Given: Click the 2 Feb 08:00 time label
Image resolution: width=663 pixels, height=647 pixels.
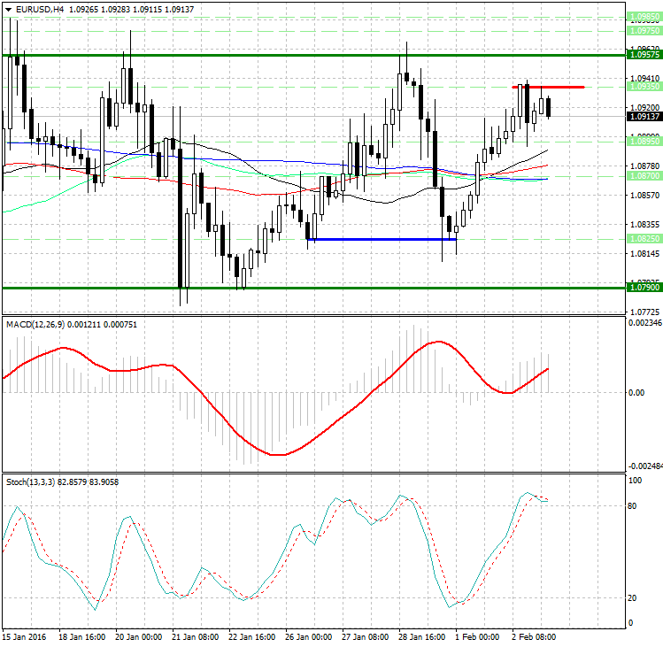Looking at the screenshot, I should pyautogui.click(x=535, y=636).
